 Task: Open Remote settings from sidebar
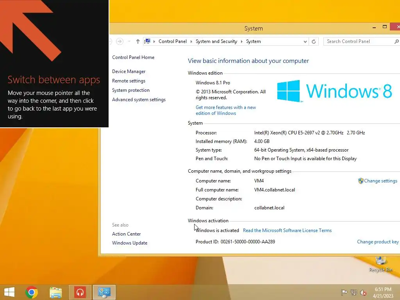tap(129, 81)
